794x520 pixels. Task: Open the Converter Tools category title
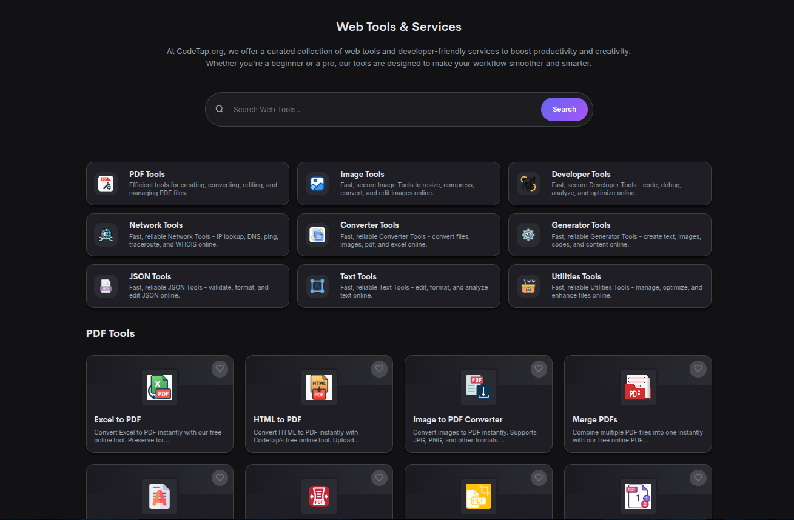(369, 225)
